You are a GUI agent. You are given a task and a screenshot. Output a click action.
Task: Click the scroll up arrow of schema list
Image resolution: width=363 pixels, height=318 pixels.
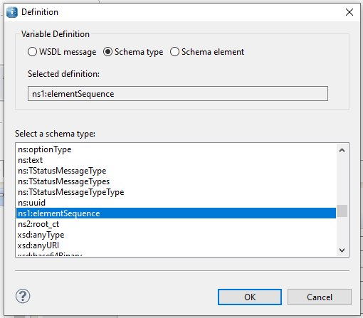342,150
